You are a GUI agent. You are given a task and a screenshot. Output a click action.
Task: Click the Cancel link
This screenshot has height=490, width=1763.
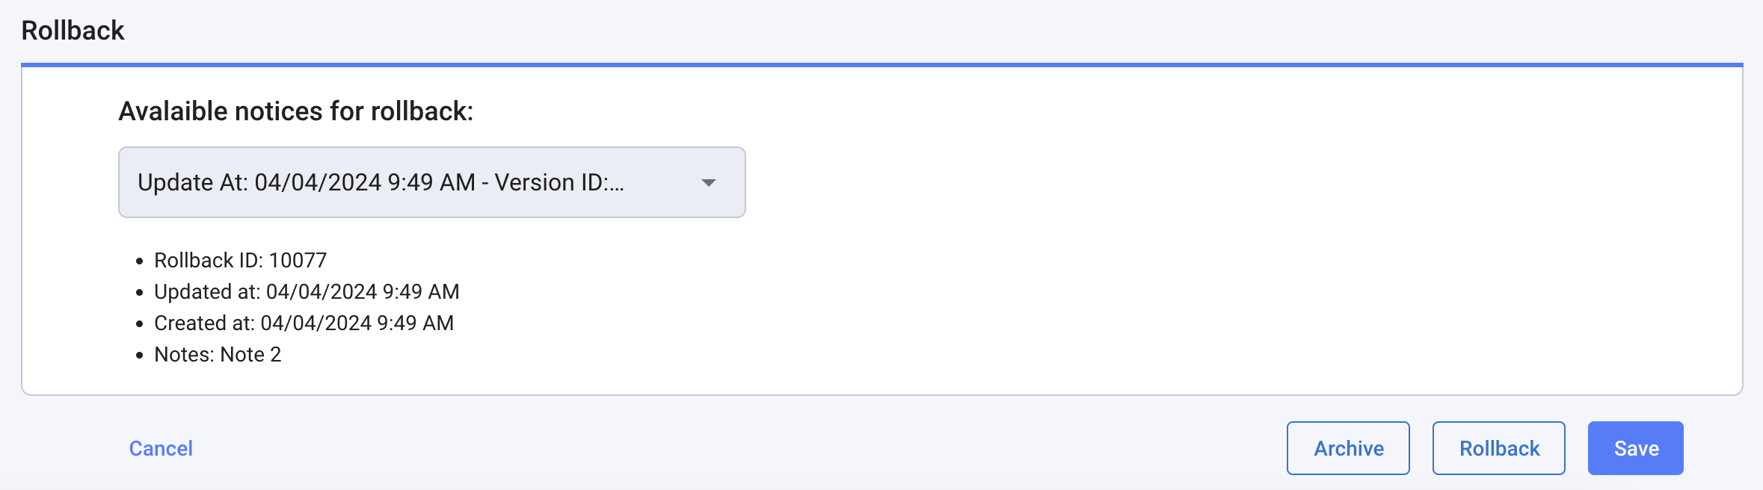[161, 448]
